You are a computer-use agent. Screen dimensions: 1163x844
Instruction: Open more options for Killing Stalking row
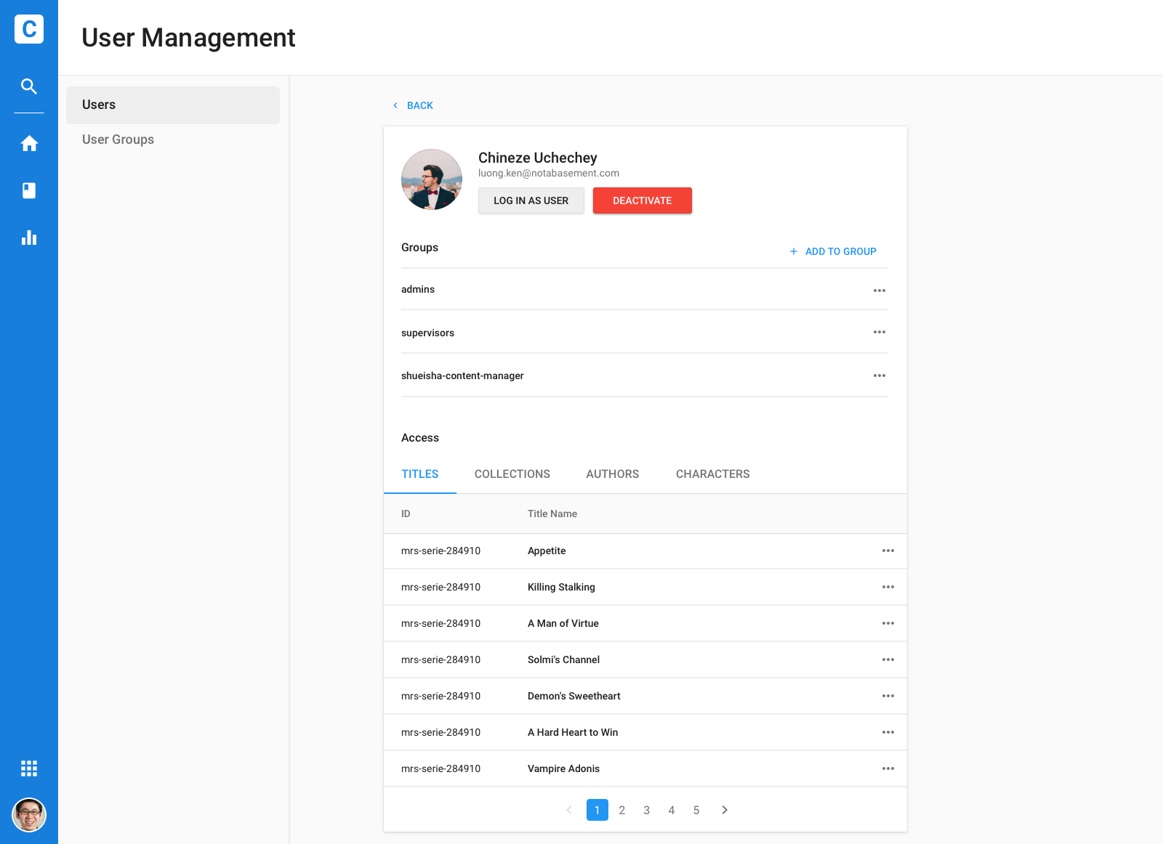coord(888,587)
